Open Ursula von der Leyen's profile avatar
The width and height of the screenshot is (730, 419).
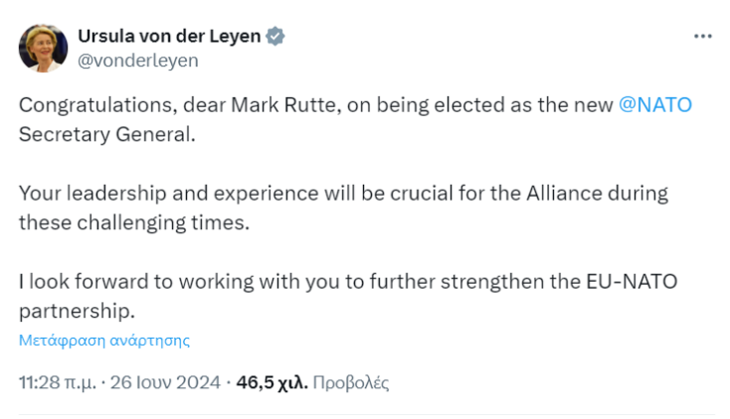43,48
